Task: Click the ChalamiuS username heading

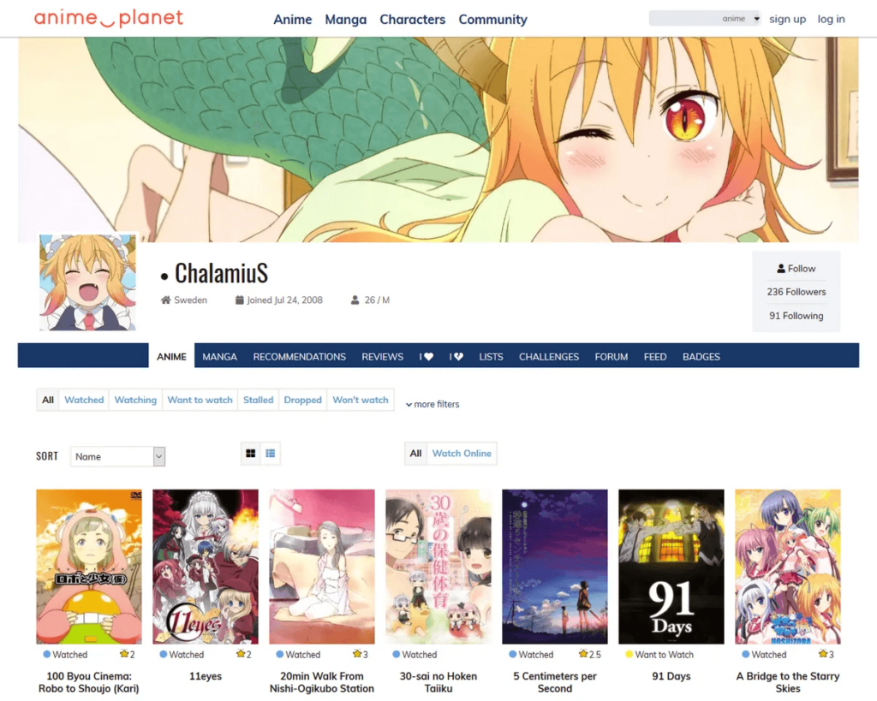Action: (x=221, y=273)
